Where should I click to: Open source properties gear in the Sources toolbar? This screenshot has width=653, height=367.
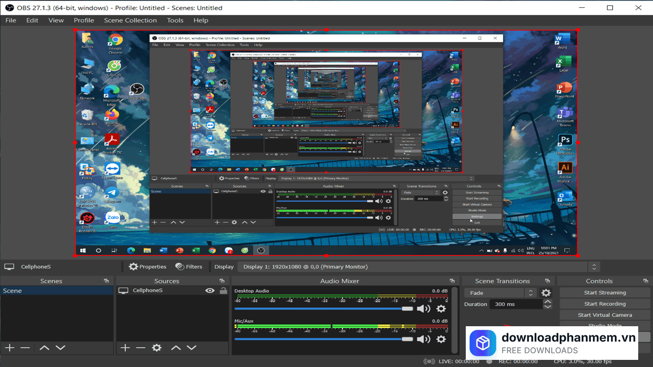tap(157, 348)
